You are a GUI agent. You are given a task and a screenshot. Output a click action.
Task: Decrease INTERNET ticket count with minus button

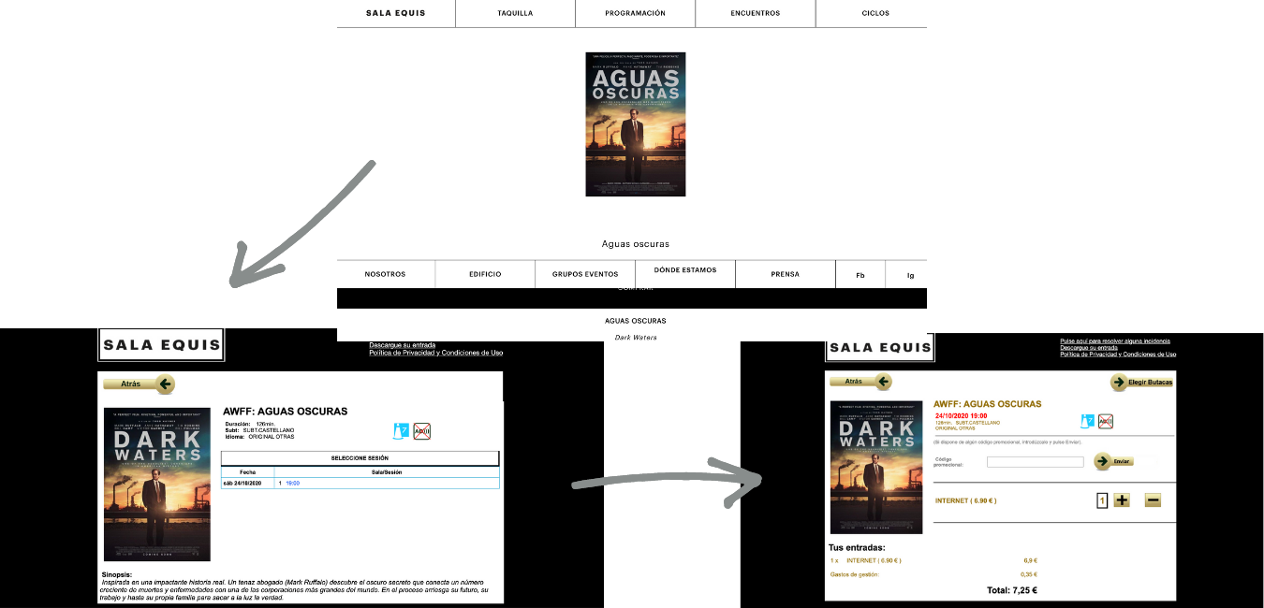pos(1154,500)
